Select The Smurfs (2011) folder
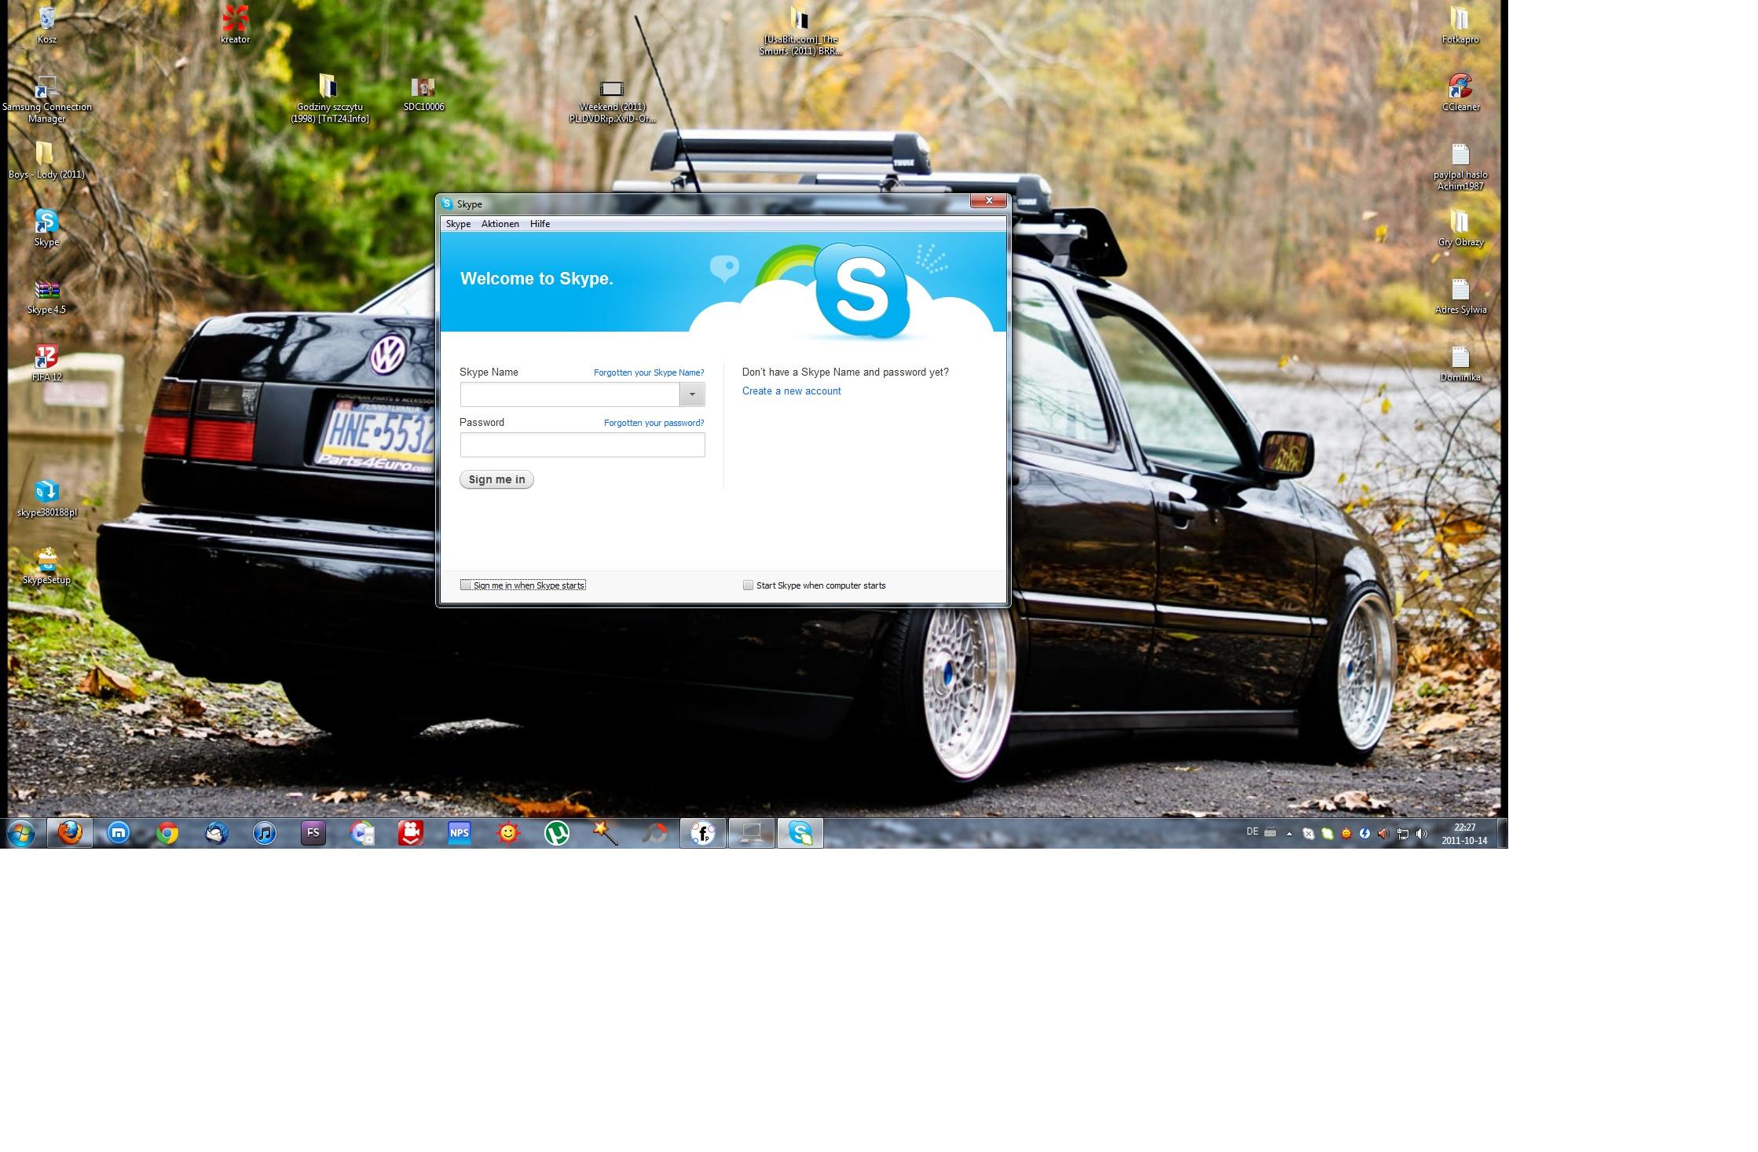The height and width of the screenshot is (1152, 1758). click(x=800, y=31)
